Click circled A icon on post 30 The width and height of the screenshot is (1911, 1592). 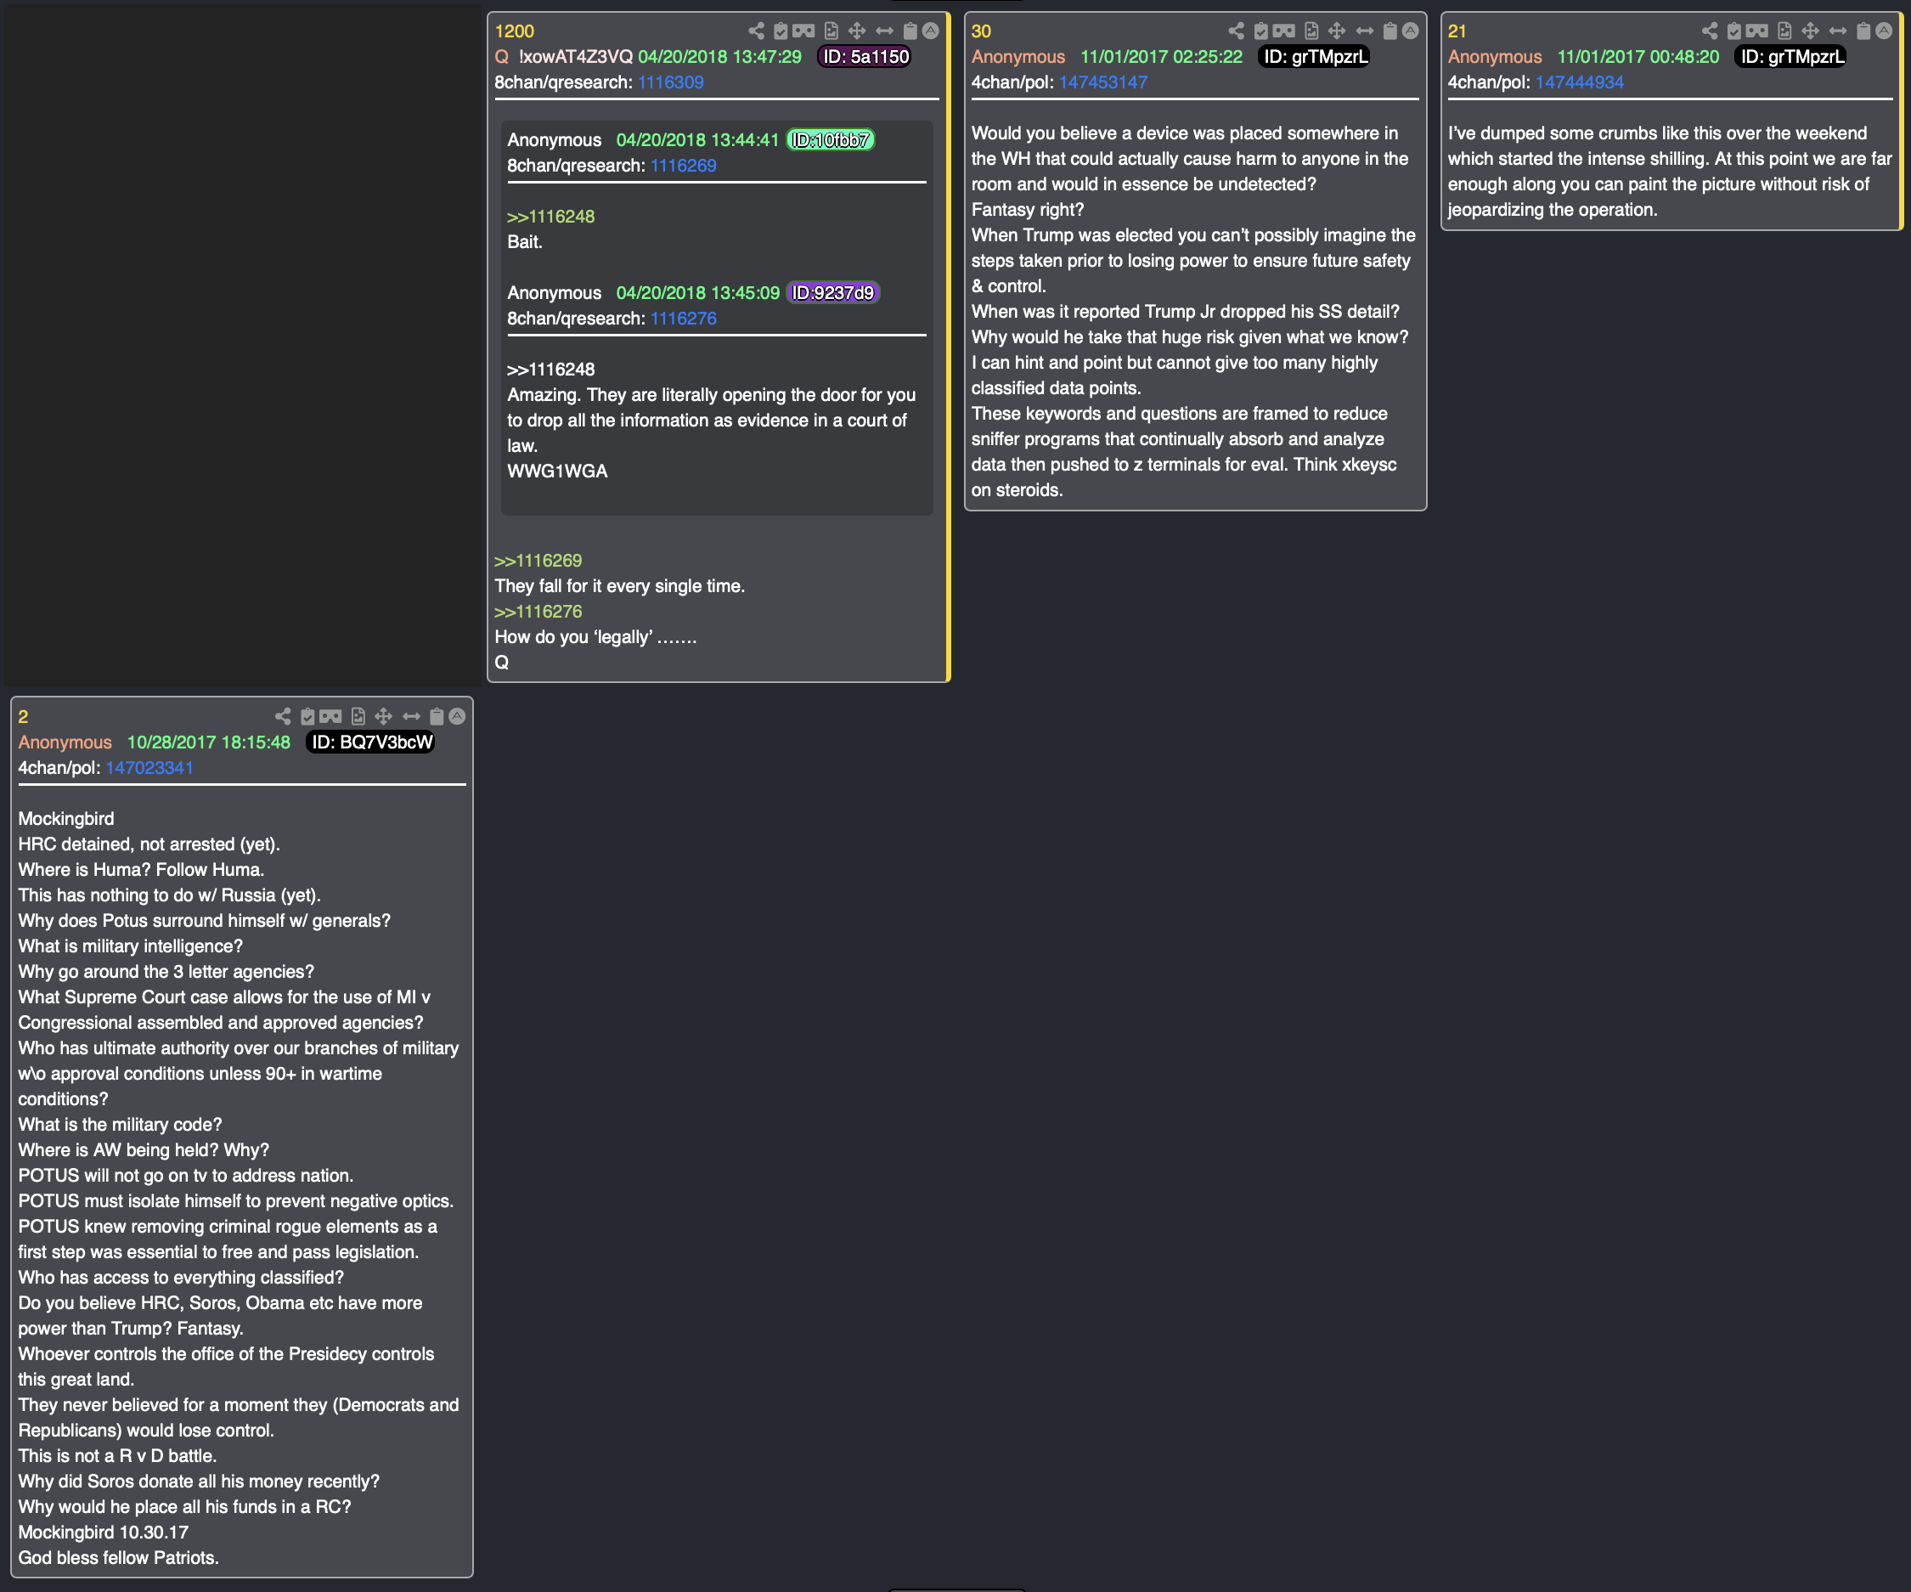click(1411, 31)
